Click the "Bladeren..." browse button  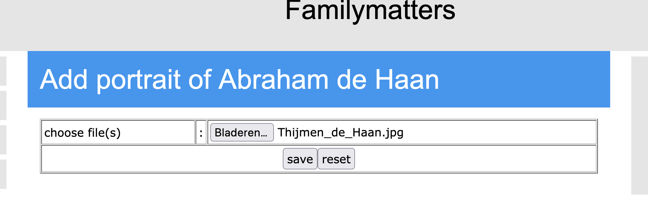pyautogui.click(x=242, y=132)
